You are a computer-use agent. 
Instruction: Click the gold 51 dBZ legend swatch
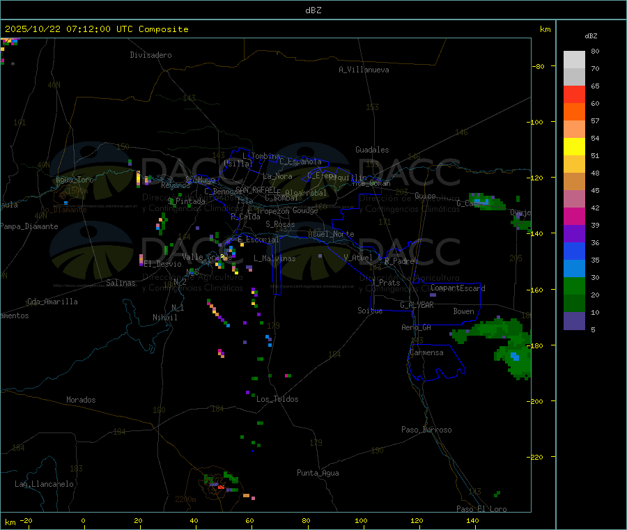[574, 164]
